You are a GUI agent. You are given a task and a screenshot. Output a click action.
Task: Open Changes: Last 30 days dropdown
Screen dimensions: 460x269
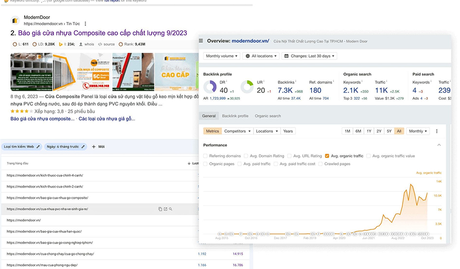click(309, 56)
